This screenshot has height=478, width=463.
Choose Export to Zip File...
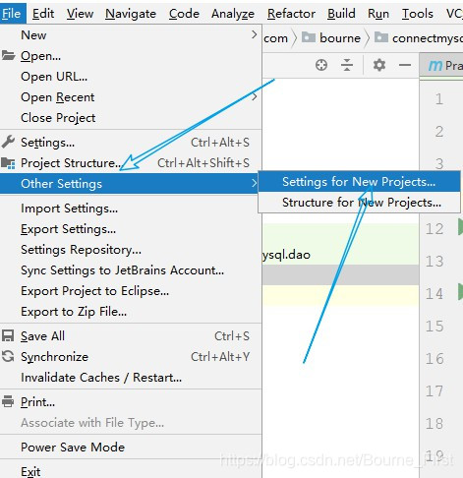(x=131, y=312)
